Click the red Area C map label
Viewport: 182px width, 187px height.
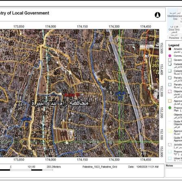pyautogui.click(x=72, y=95)
